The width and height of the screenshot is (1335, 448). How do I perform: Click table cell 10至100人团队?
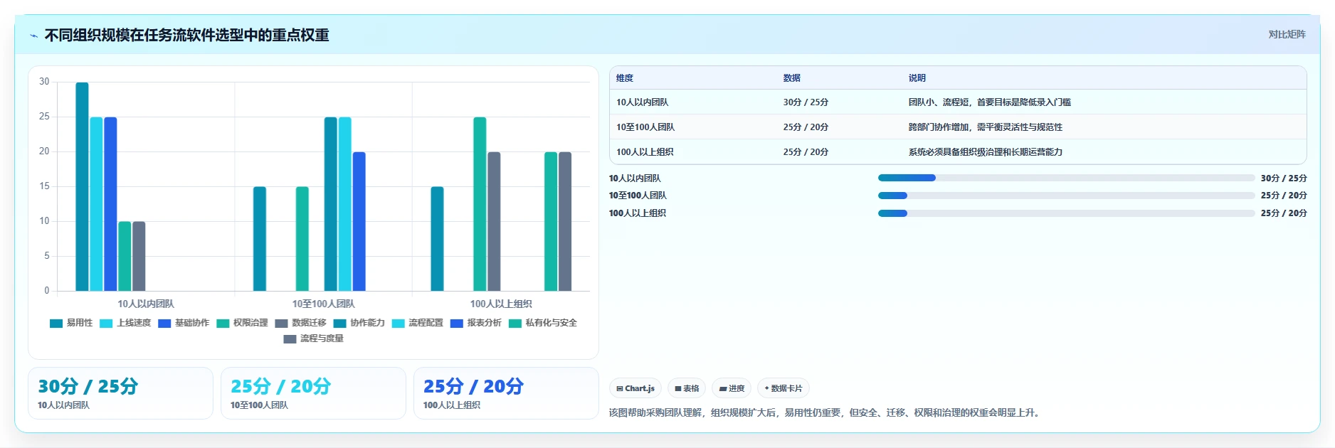645,127
